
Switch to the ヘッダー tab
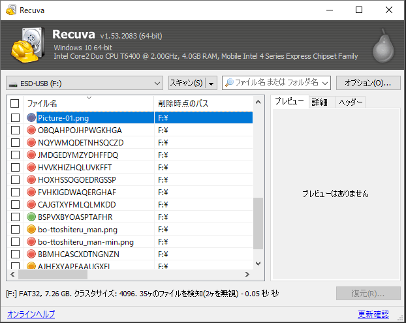point(351,102)
